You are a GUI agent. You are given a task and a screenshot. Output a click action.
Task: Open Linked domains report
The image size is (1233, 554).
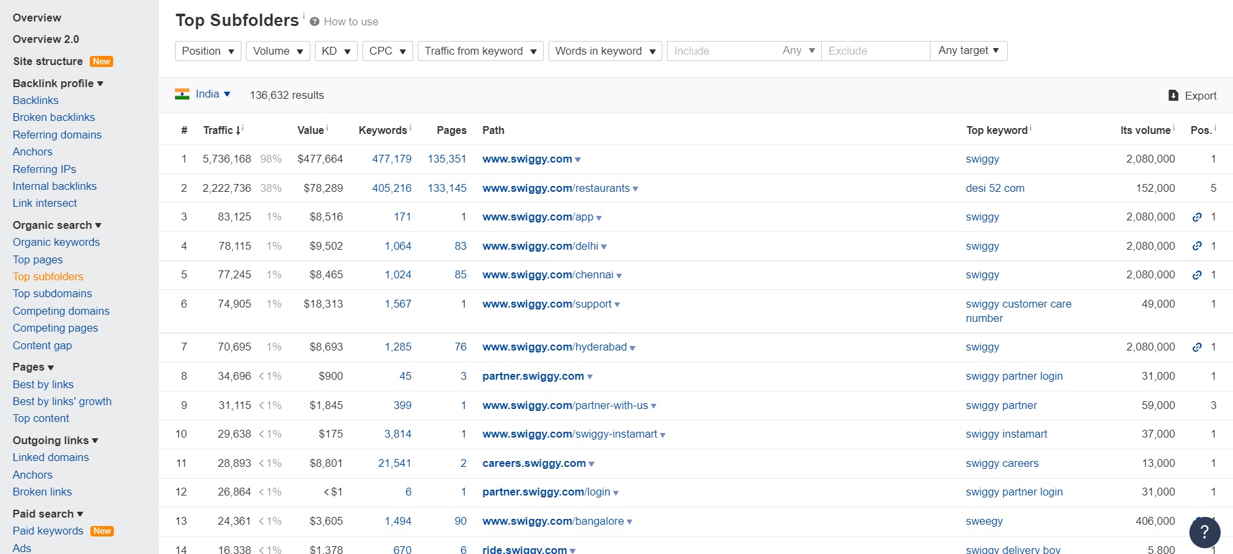click(x=51, y=457)
